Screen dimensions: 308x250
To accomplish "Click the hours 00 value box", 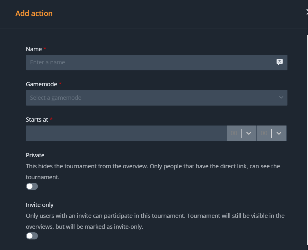I will pos(234,133).
